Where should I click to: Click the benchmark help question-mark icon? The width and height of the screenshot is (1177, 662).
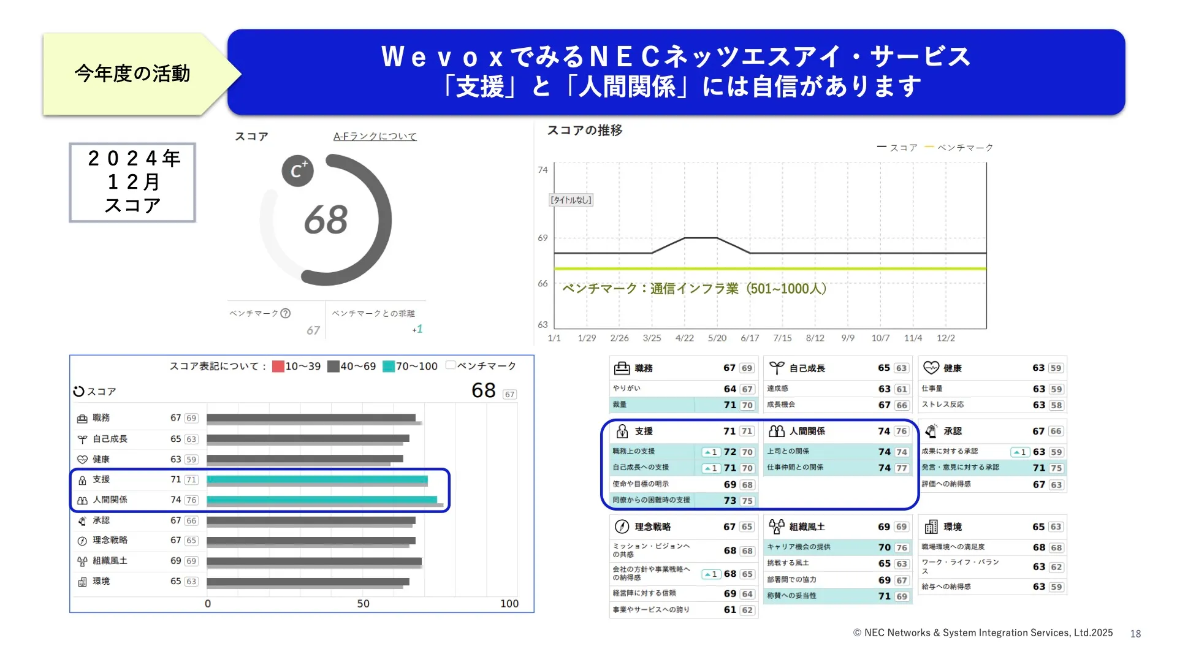tap(285, 313)
